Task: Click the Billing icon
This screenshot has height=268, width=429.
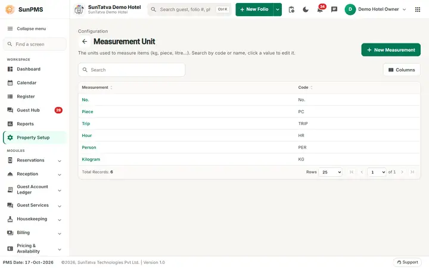Action: 10,232
